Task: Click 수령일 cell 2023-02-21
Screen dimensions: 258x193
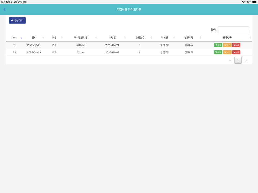Action: click(112, 45)
